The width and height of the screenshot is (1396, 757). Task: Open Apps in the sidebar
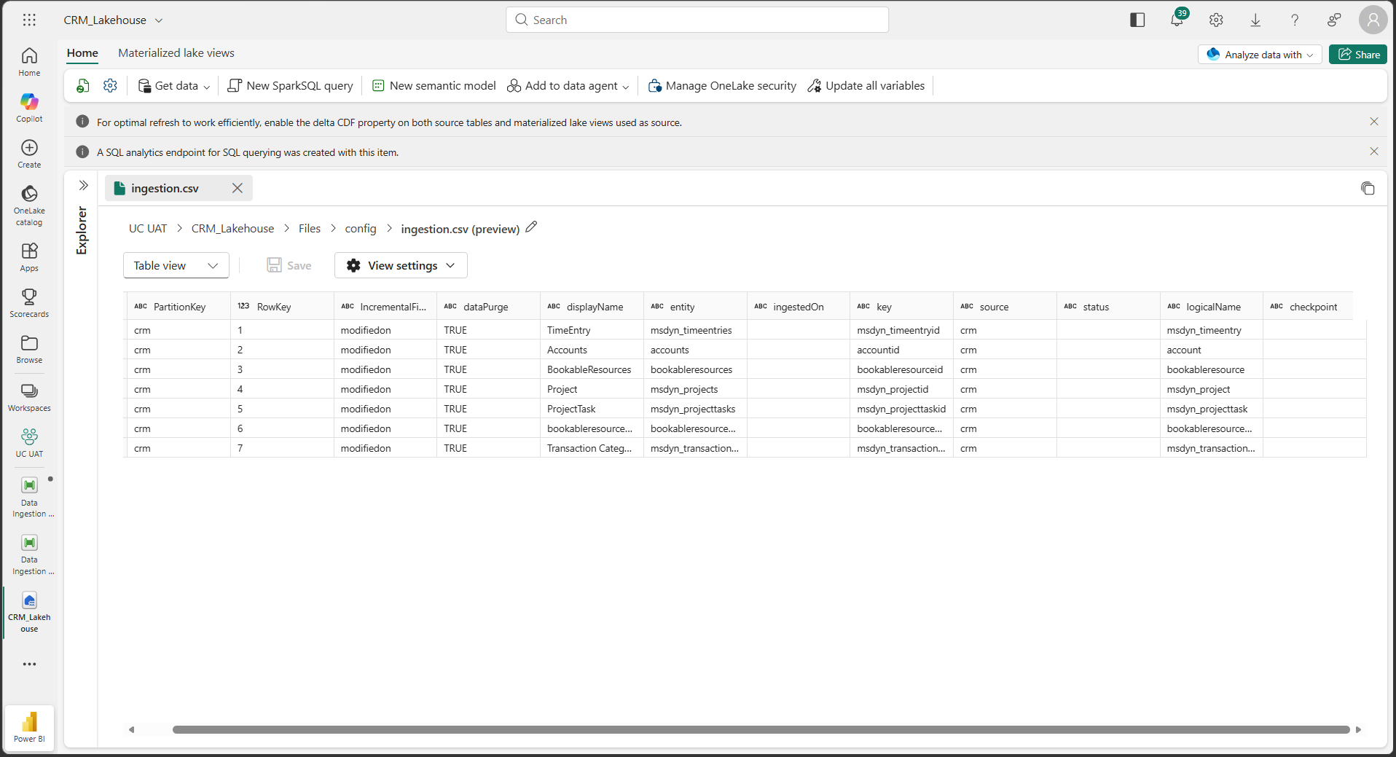click(29, 257)
